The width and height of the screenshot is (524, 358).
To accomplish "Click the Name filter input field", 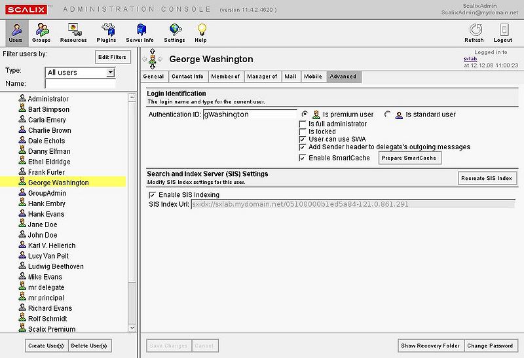I will tap(80, 84).
